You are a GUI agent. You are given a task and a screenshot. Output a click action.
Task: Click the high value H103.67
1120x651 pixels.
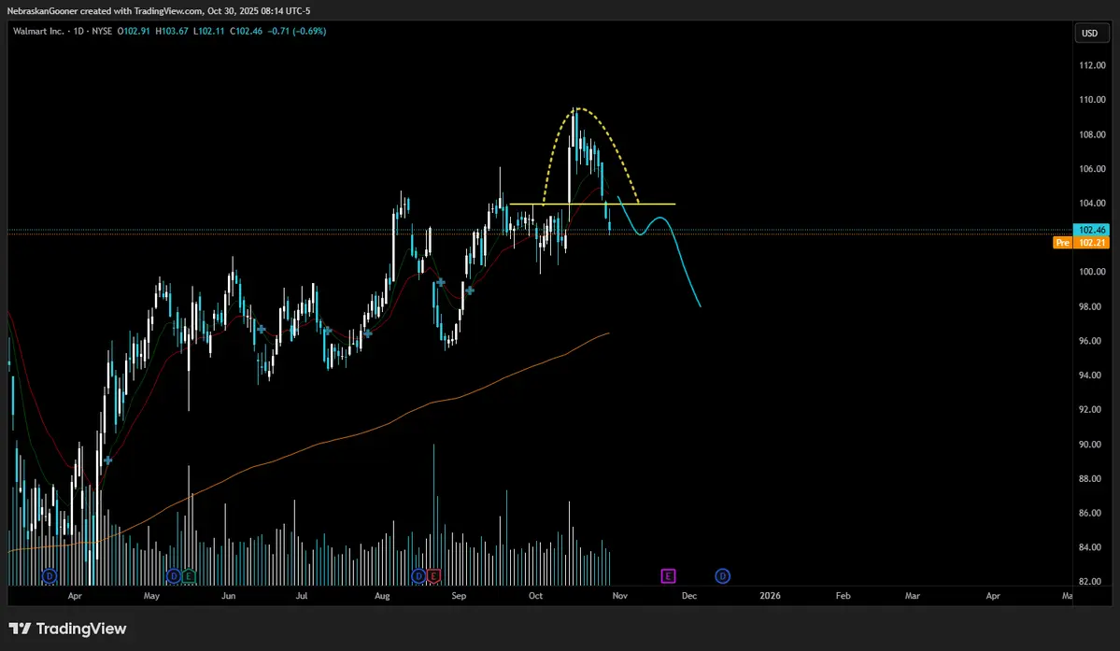(x=172, y=32)
